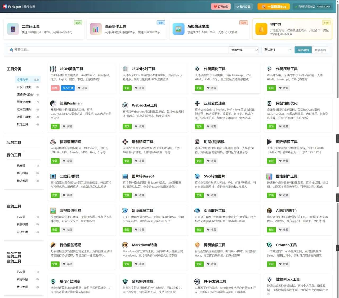Toggle 收藏 for JSON比对工具
Viewport: 339px width, 298px height.
coord(140,88)
